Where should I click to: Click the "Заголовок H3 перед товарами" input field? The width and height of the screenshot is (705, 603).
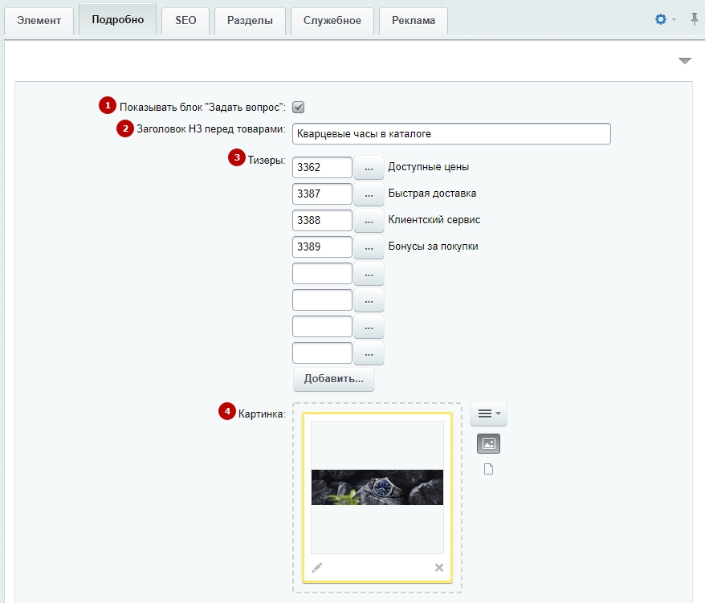click(451, 133)
